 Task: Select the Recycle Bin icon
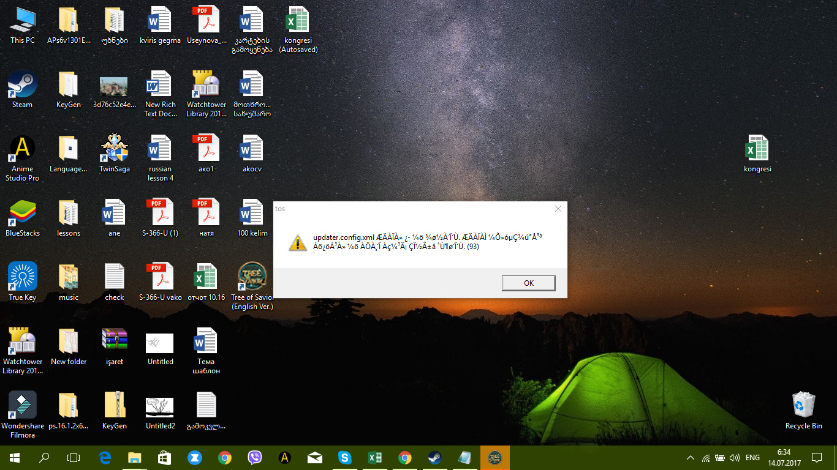click(803, 407)
